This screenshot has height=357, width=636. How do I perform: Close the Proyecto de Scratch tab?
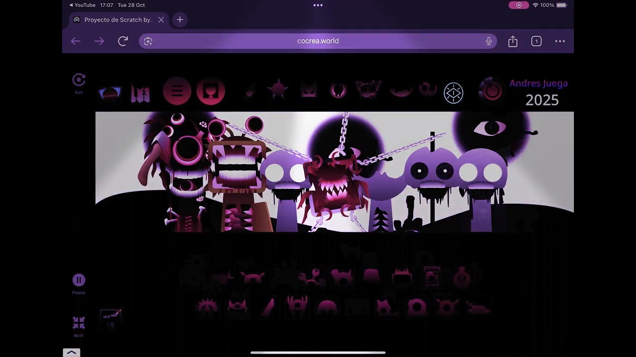coord(161,20)
